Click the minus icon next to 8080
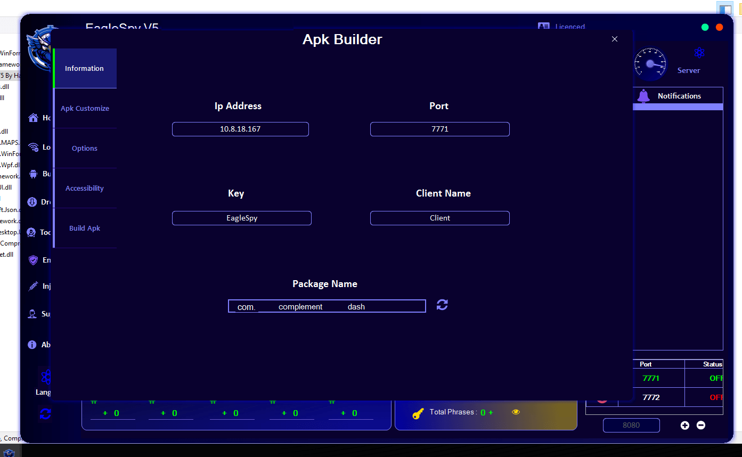The image size is (742, 457). pos(701,425)
